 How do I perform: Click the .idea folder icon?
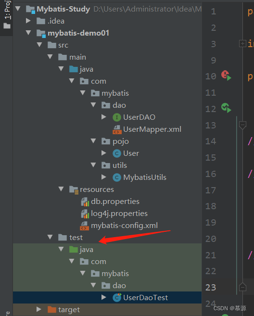(x=41, y=21)
